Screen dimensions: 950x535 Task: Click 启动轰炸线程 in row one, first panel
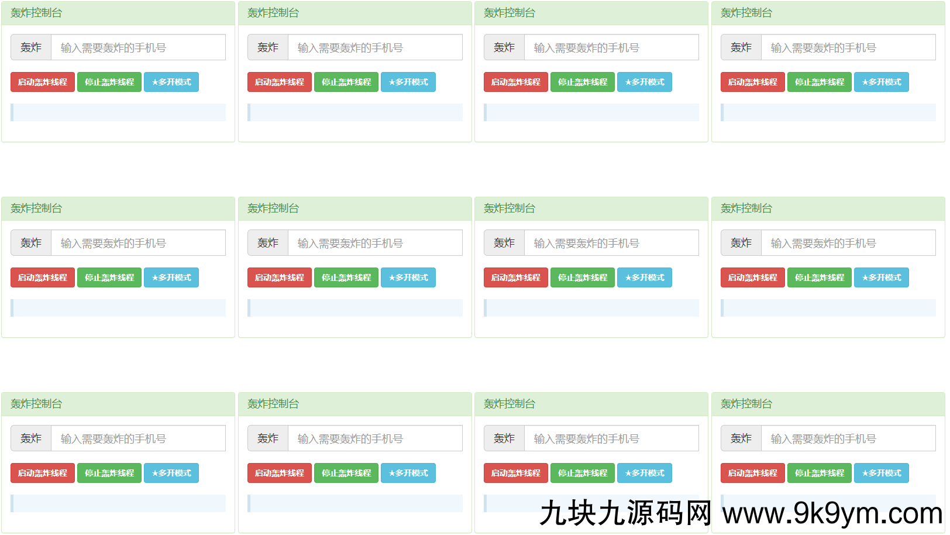[43, 82]
